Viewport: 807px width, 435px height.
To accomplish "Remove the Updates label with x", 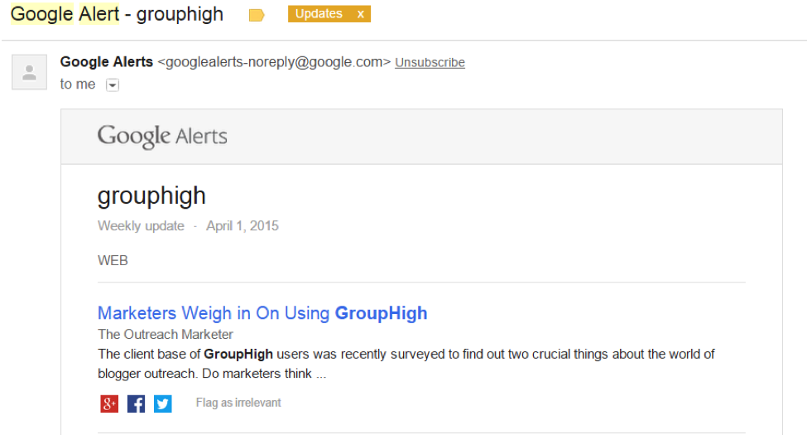I will (361, 14).
